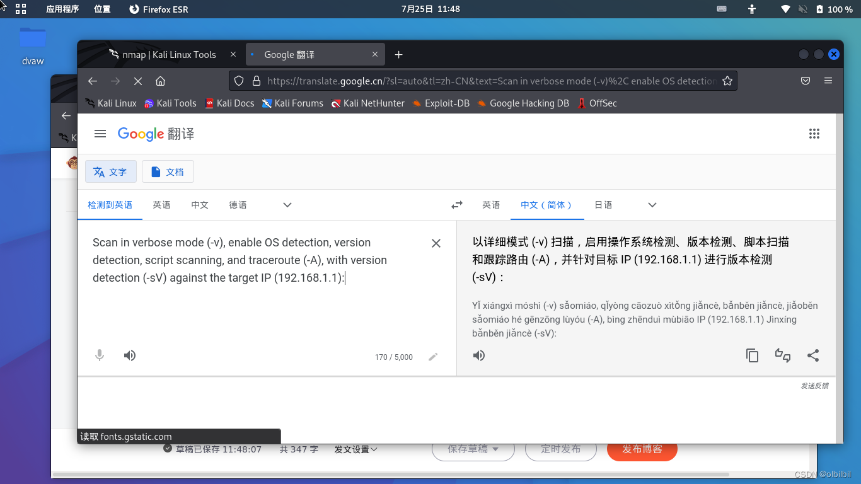861x484 pixels.
Task: Open Kali Tools bookmark
Action: [170, 103]
